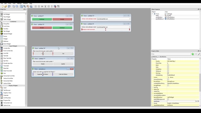Toggle the Bold font checkbox

coord(168,65)
